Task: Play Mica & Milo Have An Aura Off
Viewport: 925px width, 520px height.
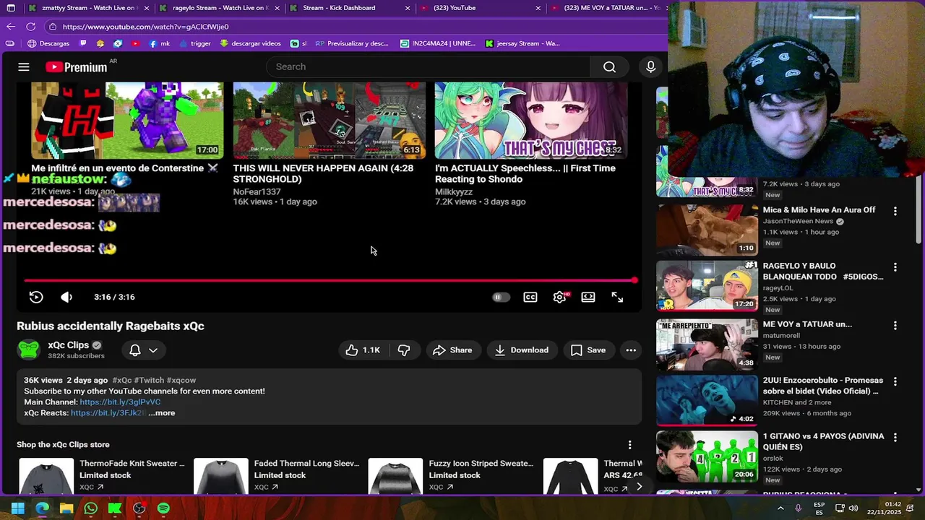Action: [707, 229]
